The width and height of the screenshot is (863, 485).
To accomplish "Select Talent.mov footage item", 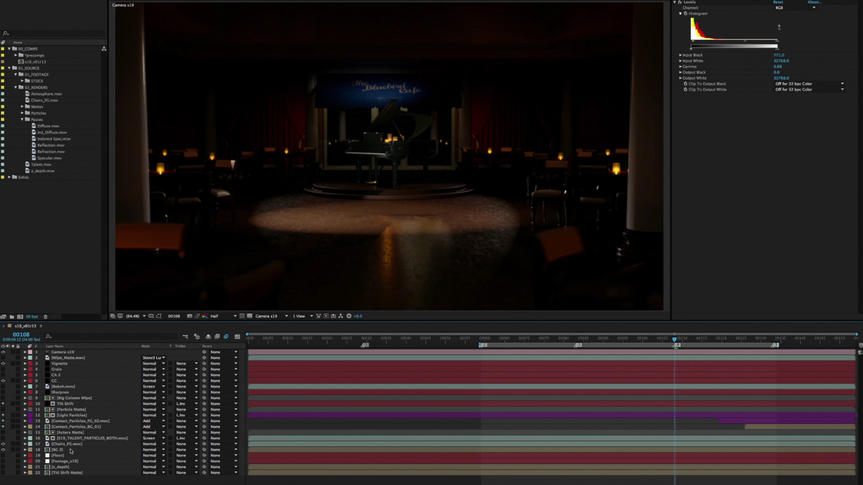I will [x=41, y=164].
